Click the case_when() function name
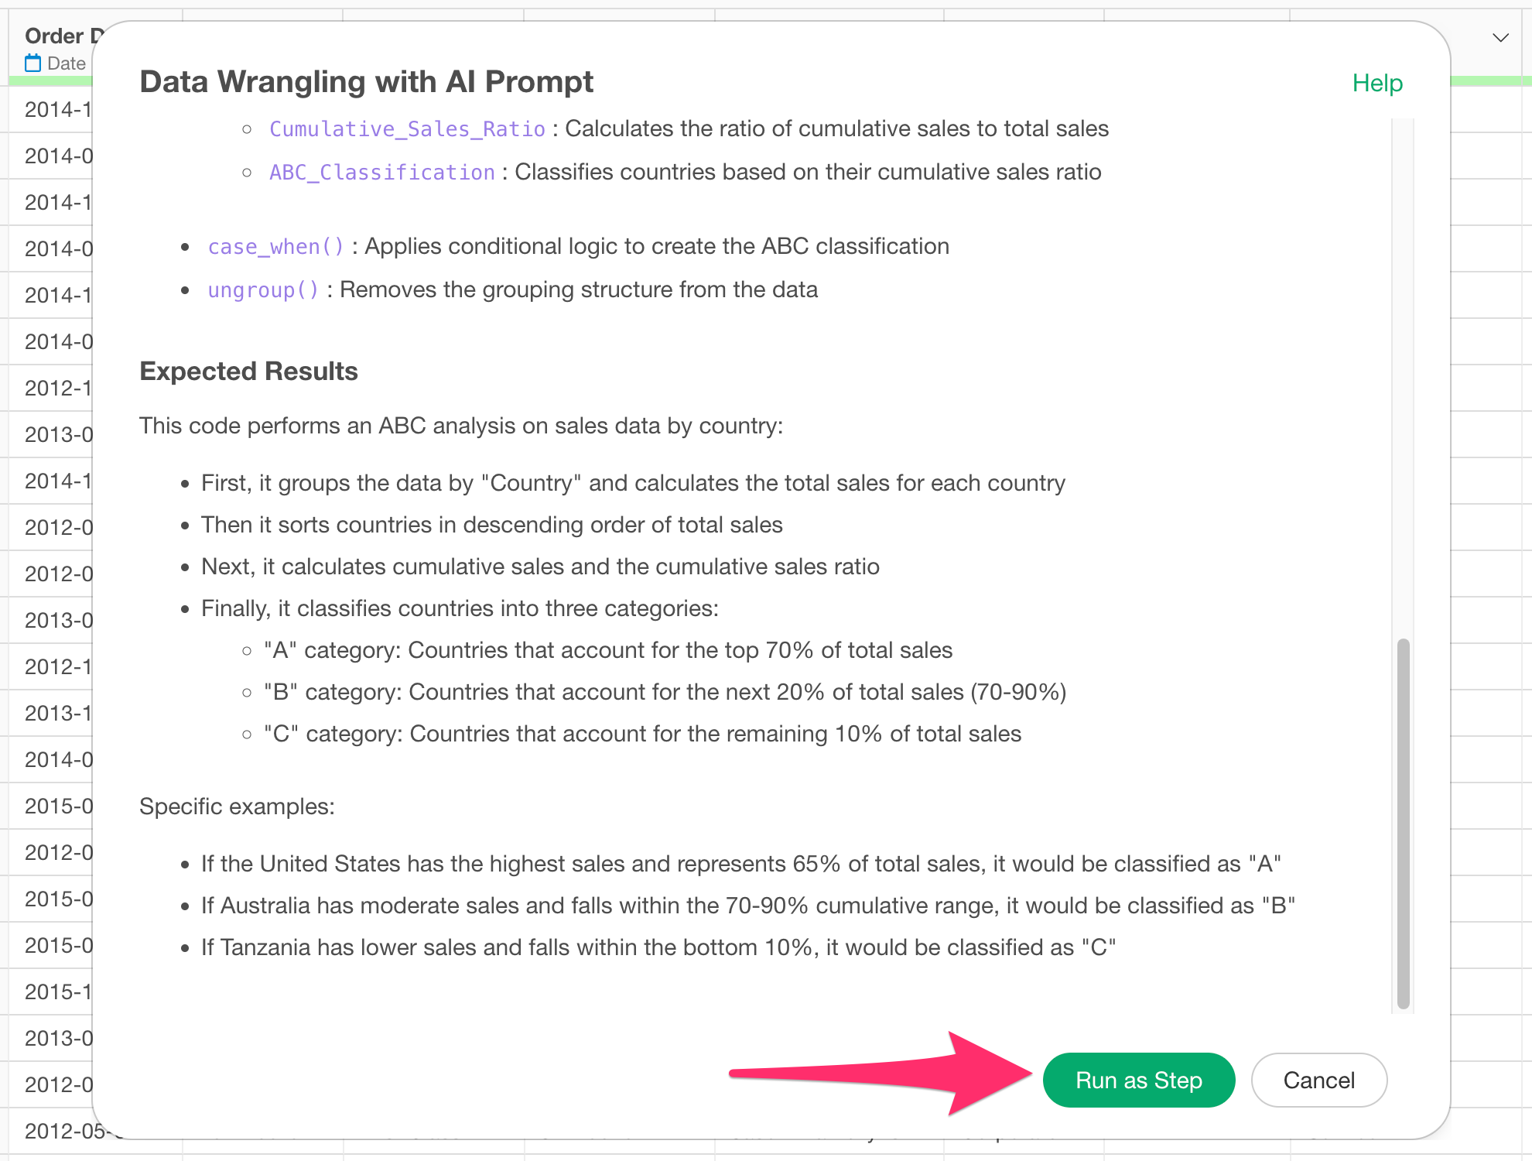 (275, 246)
